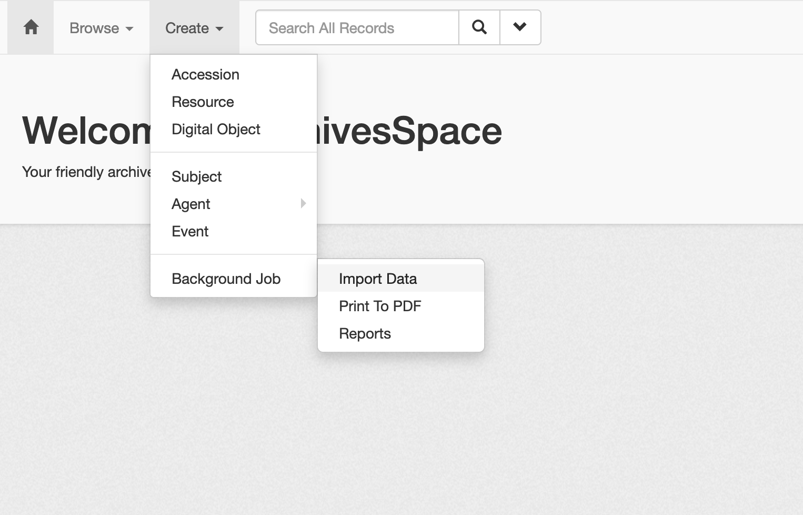803x515 pixels.
Task: Expand the Agent submenu
Action: pyautogui.click(x=190, y=204)
